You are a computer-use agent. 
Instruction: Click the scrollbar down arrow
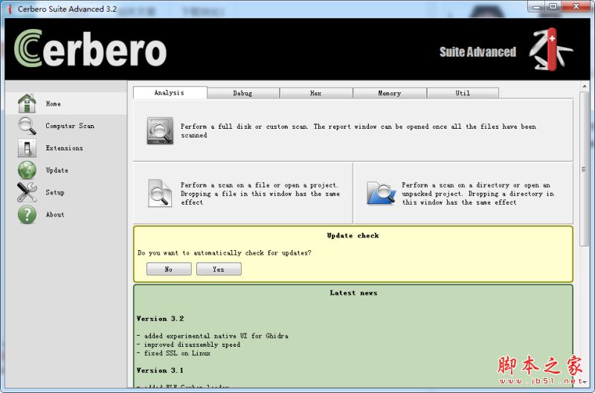585,382
